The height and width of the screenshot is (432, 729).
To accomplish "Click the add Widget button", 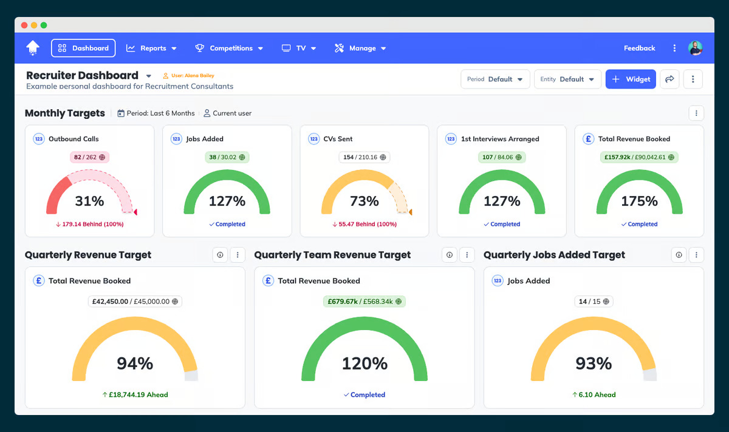I will [631, 79].
